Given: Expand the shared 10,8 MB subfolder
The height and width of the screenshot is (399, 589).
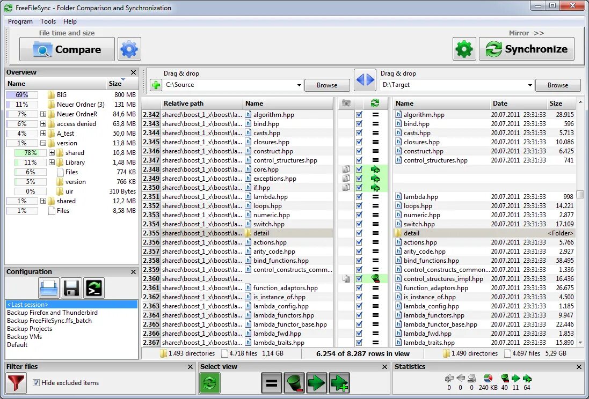Looking at the screenshot, I should (52, 153).
